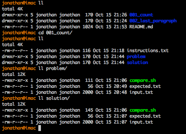Click the blue problem directory entry
The width and height of the screenshot is (186, 134).
136,57
